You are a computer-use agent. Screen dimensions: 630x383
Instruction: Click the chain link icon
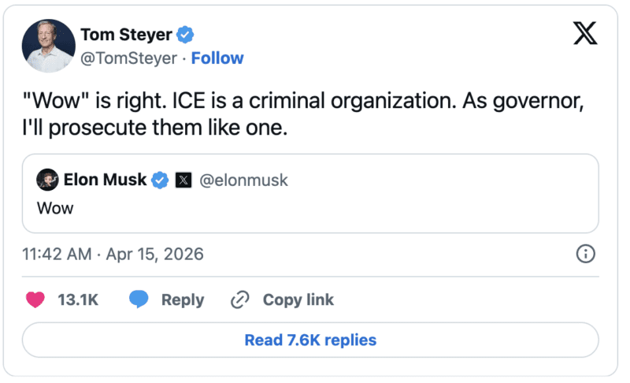[239, 299]
